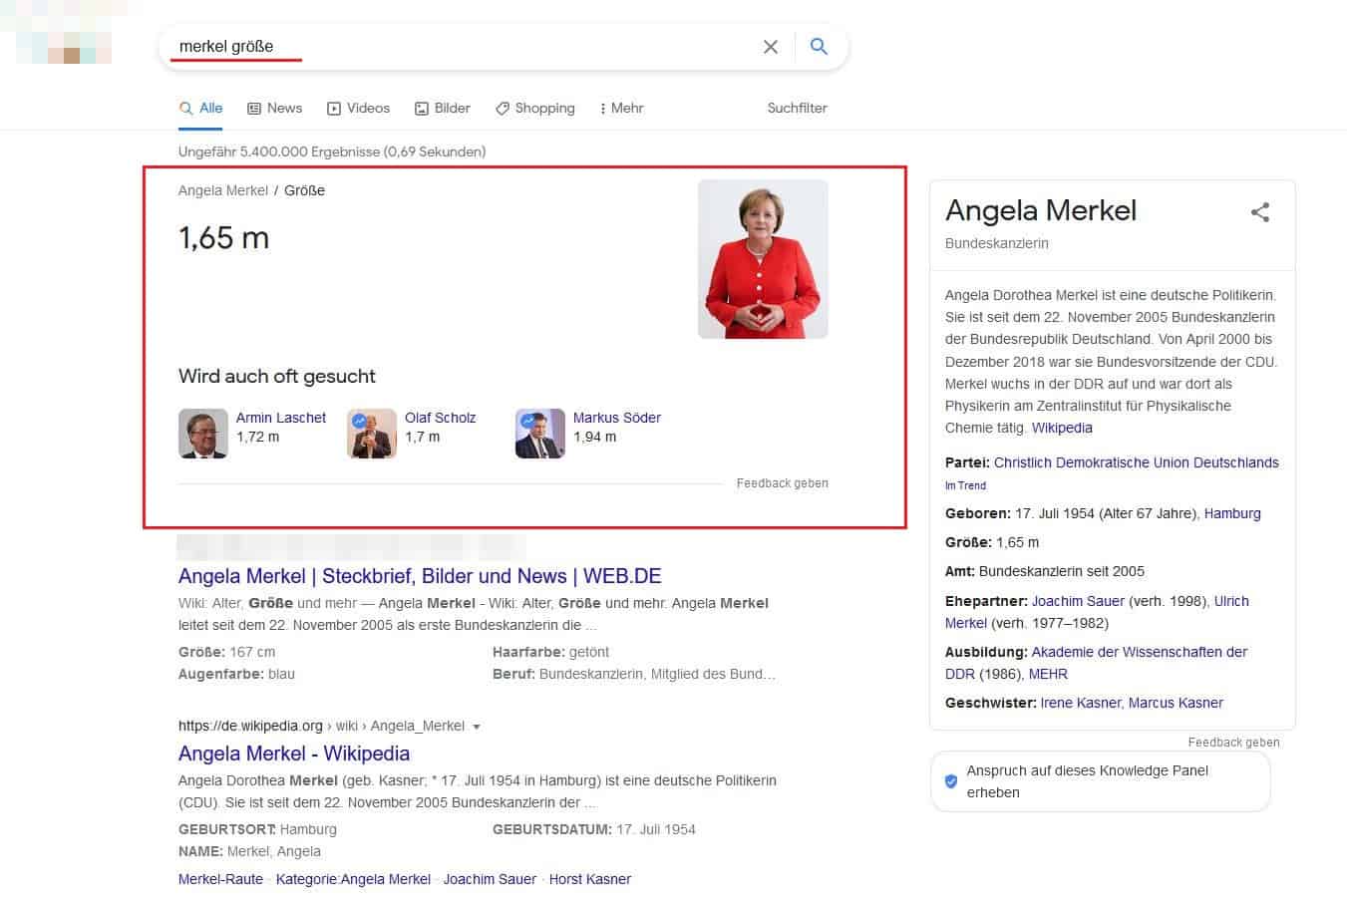
Task: Click the Augenfarbe: blau snippet text
Action: click(x=236, y=674)
